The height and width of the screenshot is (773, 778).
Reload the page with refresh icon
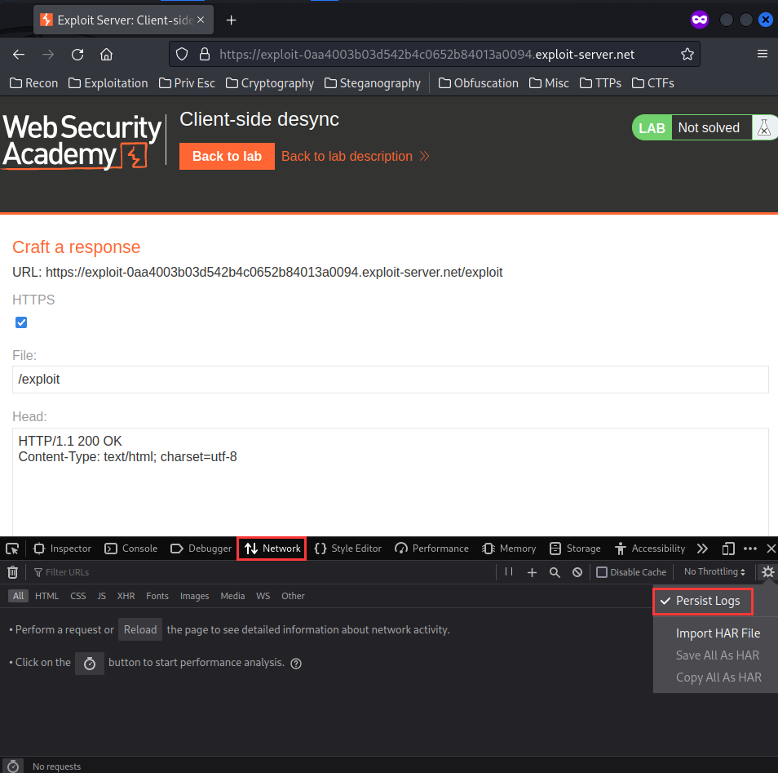pos(77,54)
